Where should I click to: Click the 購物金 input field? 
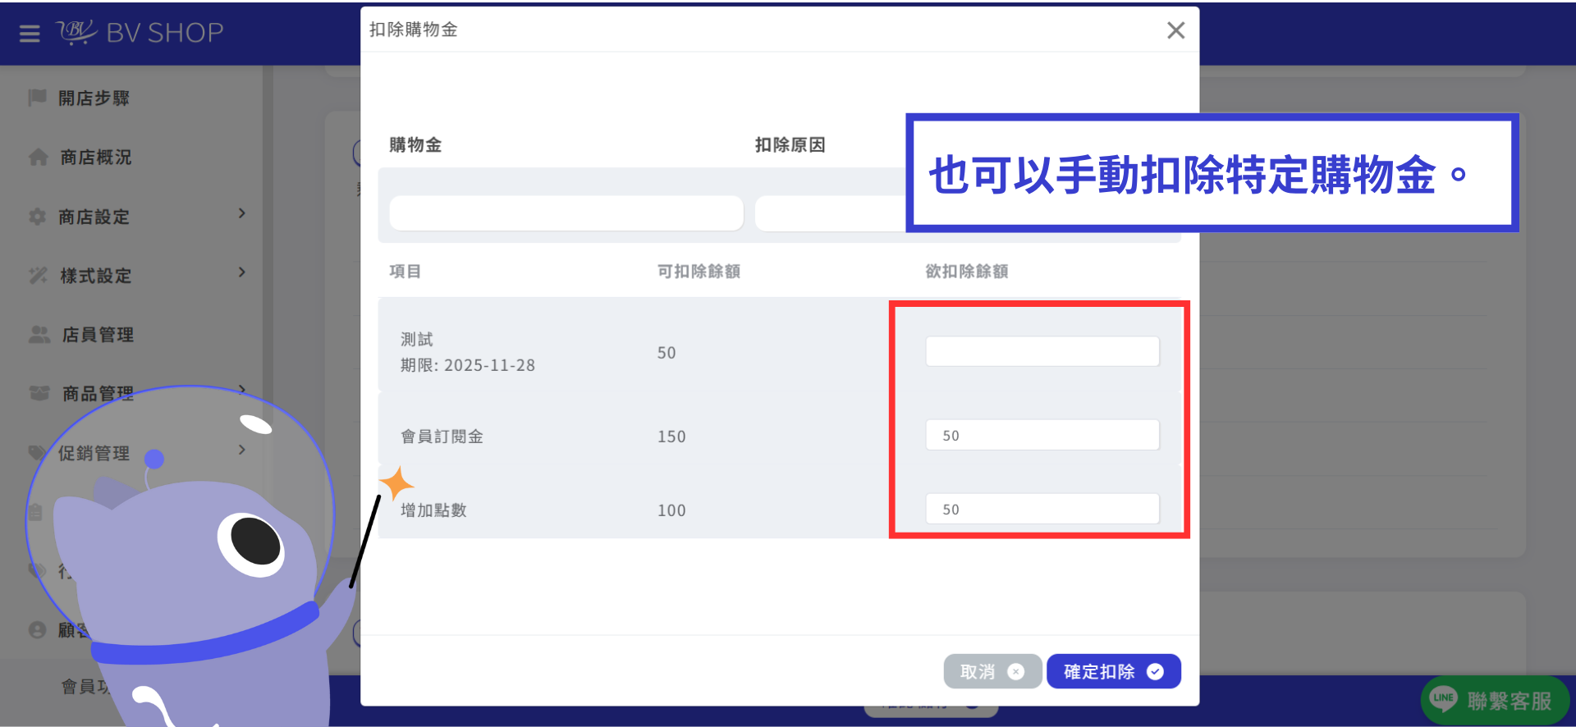pyautogui.click(x=566, y=213)
